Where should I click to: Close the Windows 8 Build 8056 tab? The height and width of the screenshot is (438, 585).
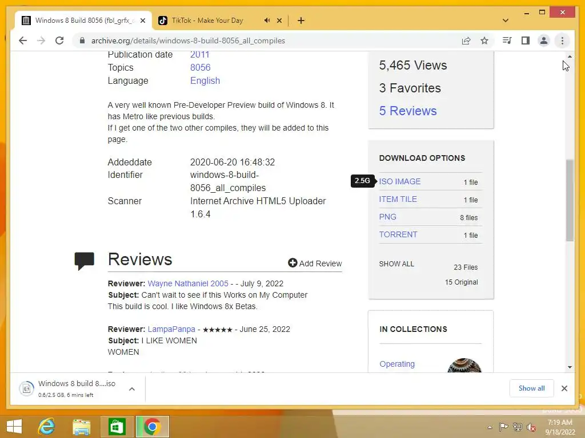click(142, 21)
